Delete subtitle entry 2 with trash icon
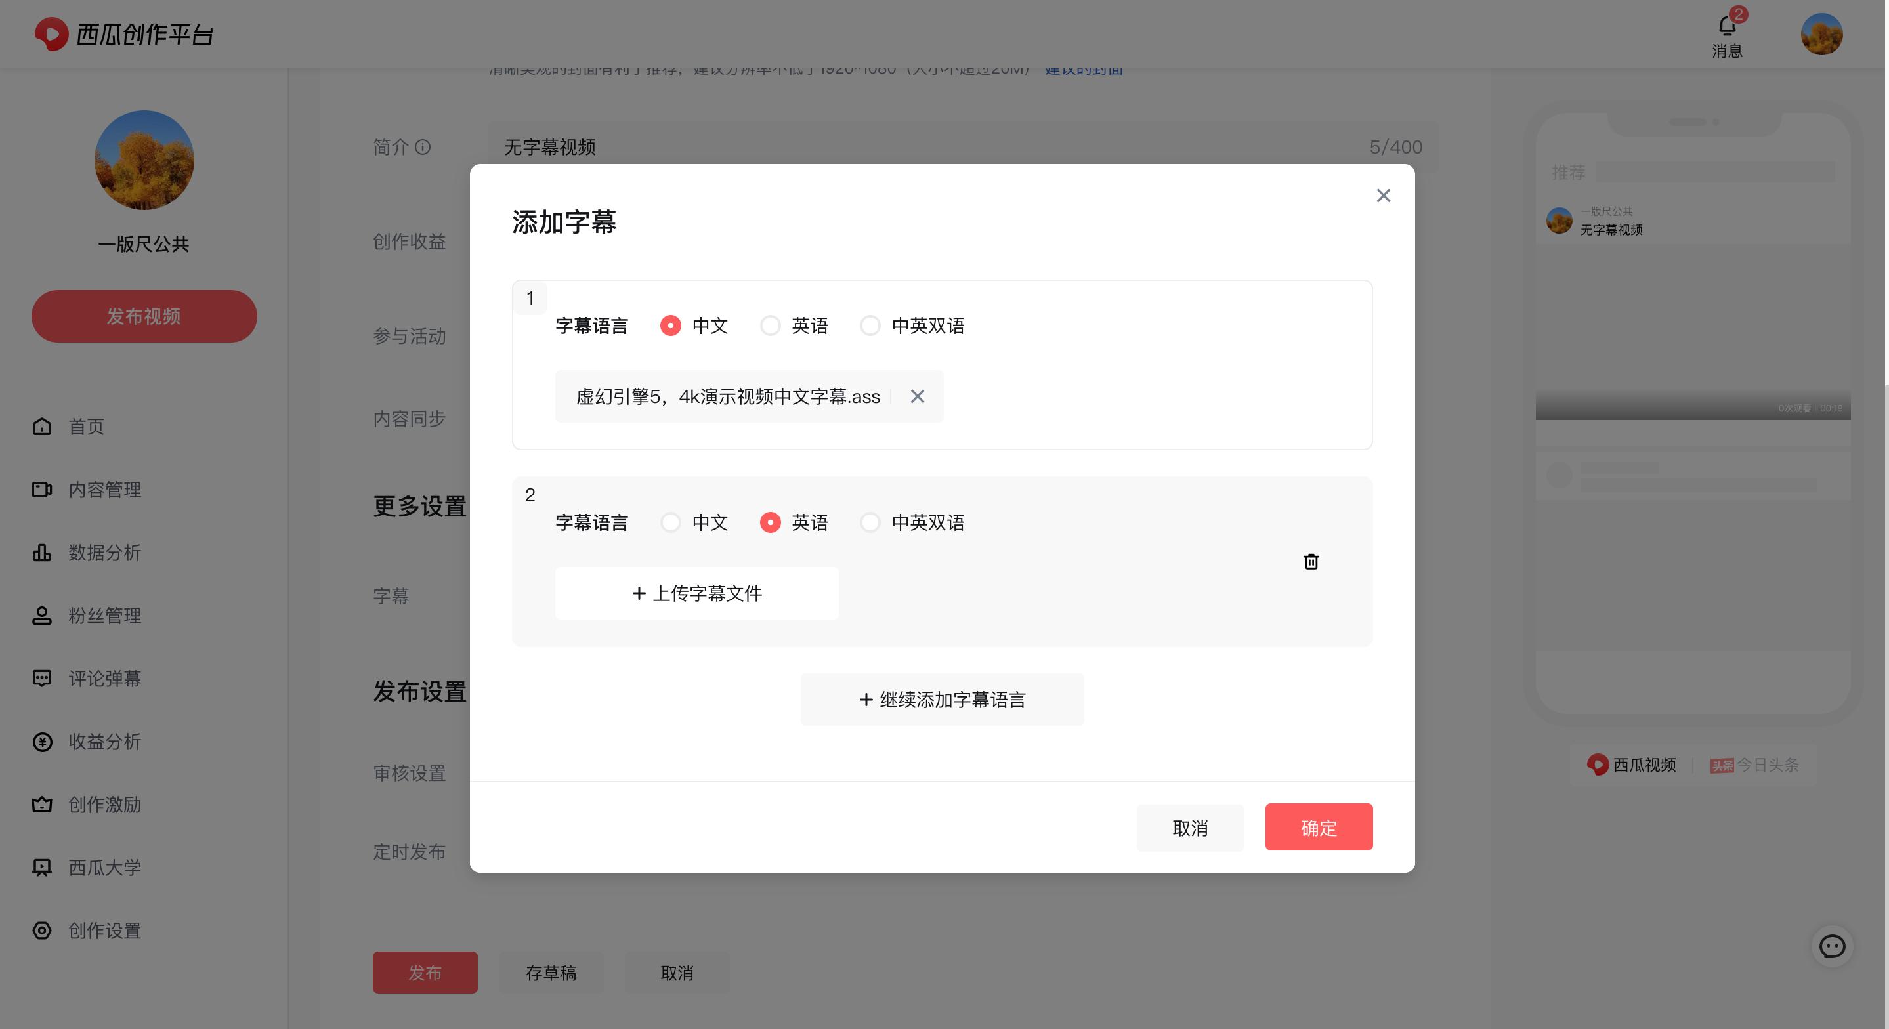Image resolution: width=1889 pixels, height=1029 pixels. 1311,561
